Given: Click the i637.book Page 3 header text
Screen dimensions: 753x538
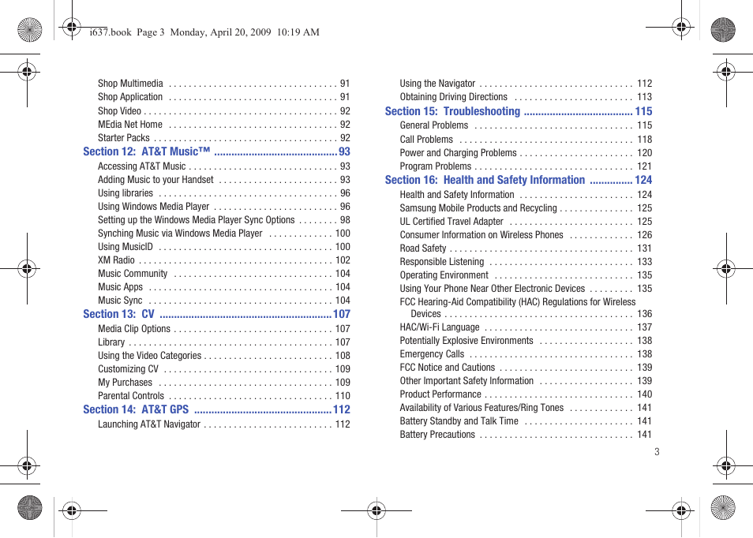Looking at the screenshot, I should tap(204, 32).
